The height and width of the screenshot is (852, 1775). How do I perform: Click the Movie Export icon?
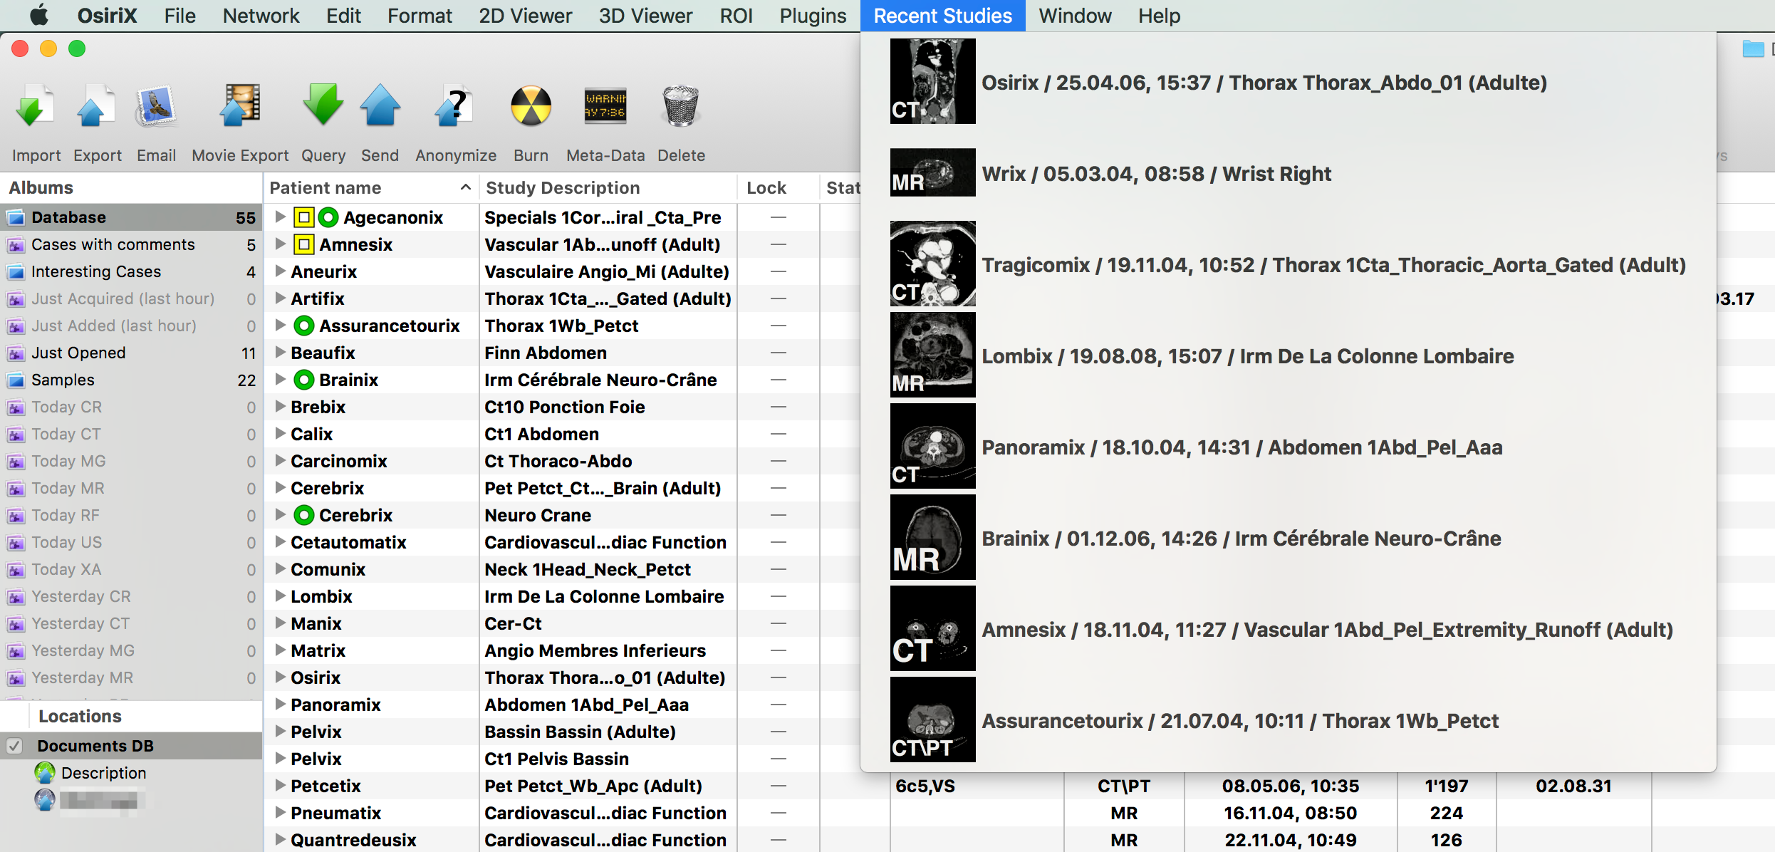coord(239,106)
